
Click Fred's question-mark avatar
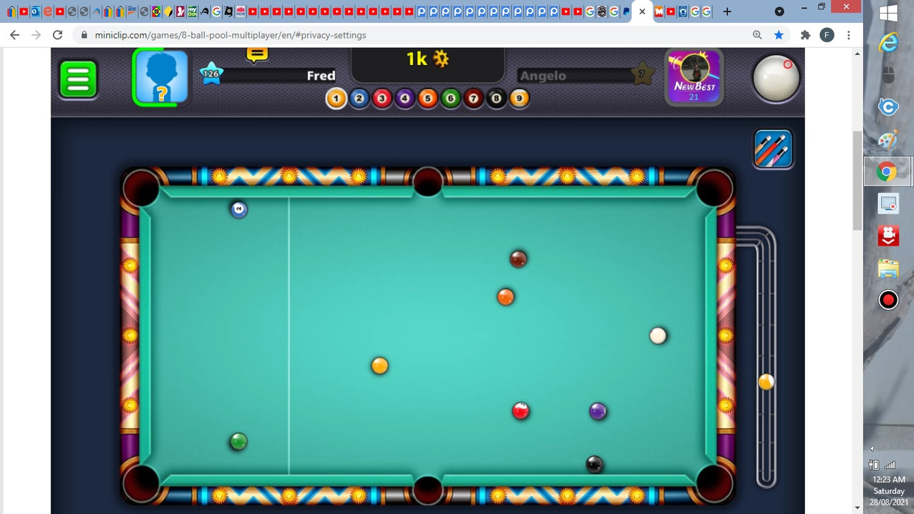(x=160, y=77)
